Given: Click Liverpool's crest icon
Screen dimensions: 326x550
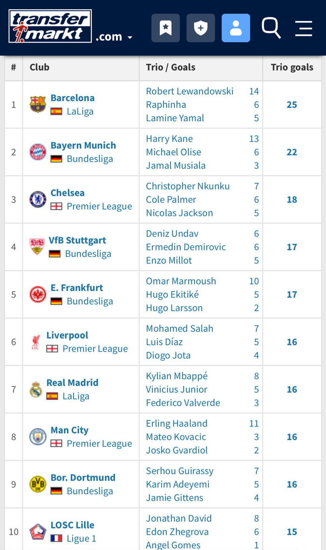Looking at the screenshot, I should point(37,341).
